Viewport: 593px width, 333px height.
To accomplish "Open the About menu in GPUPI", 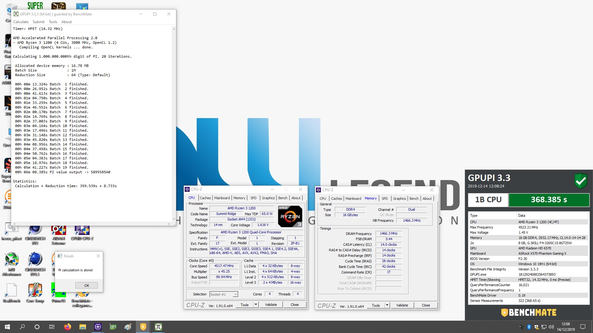I will (x=66, y=22).
